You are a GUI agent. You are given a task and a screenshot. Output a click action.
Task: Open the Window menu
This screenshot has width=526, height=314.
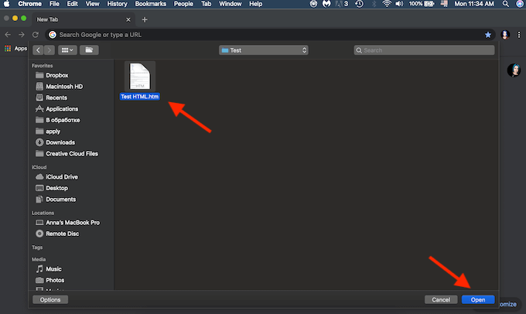pyautogui.click(x=231, y=4)
